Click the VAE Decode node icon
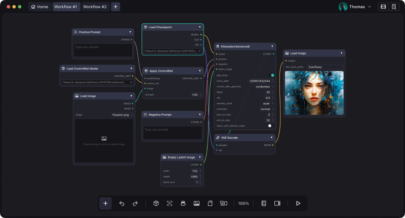This screenshot has height=218, width=405. (x=218, y=138)
